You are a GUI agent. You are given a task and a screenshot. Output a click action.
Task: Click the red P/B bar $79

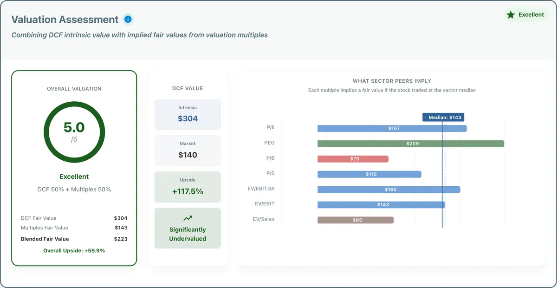[x=353, y=159]
